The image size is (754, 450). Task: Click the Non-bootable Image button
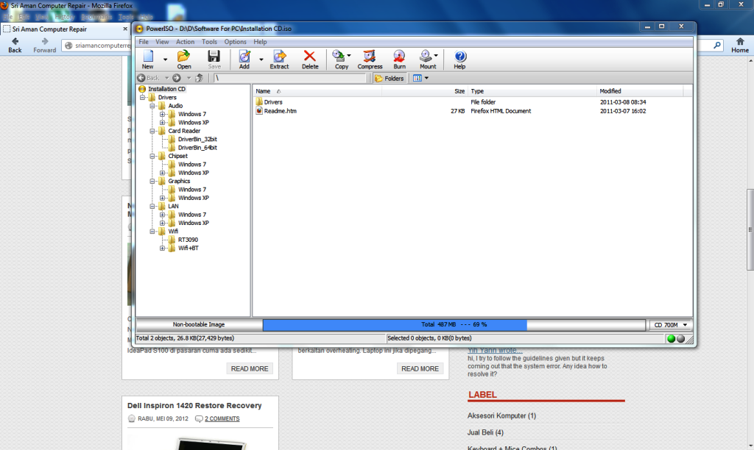pos(199,325)
